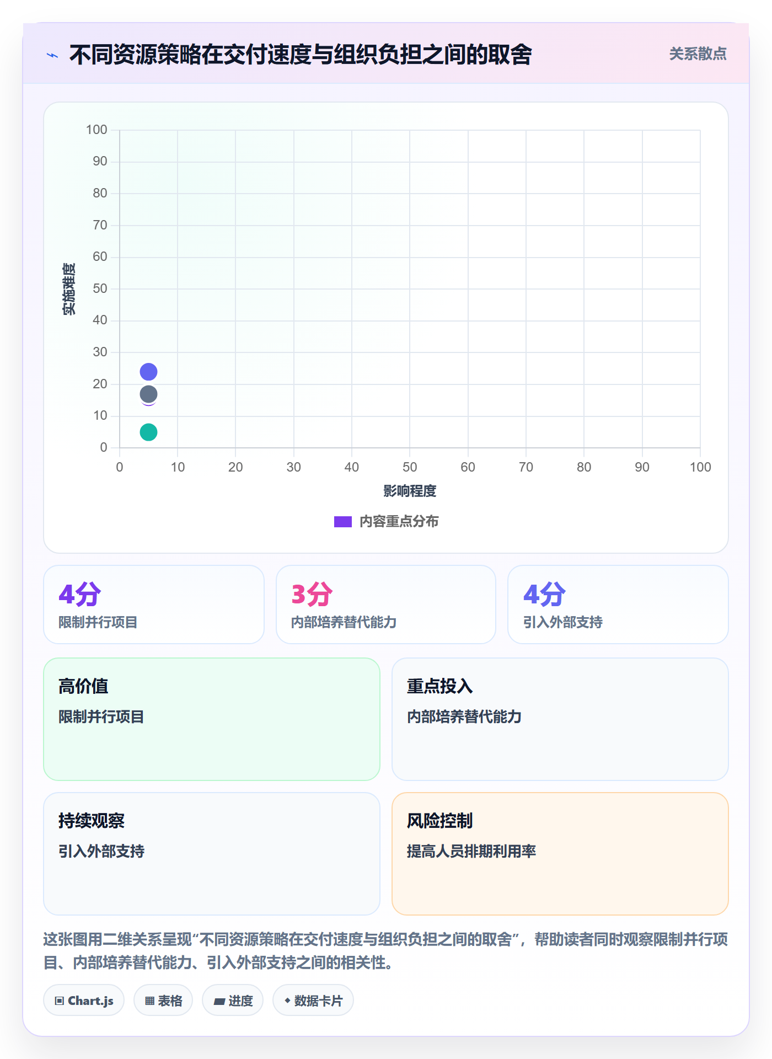This screenshot has width=772, height=1059.
Task: Click the lightning bolt icon beside the title
Action: tap(52, 55)
